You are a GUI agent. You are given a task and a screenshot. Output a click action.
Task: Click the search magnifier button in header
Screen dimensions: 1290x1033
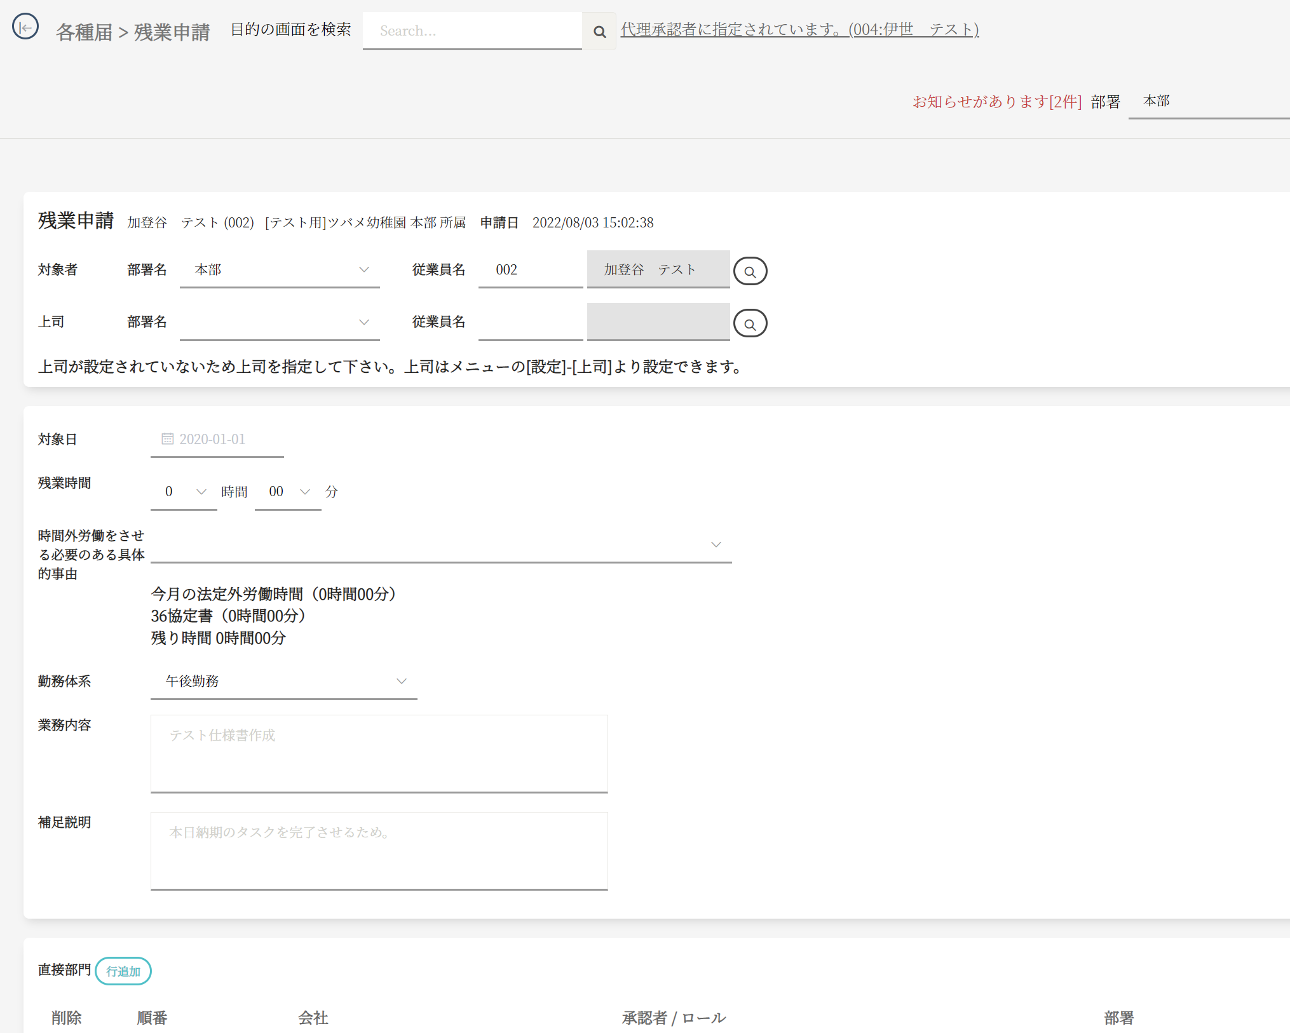(x=599, y=31)
